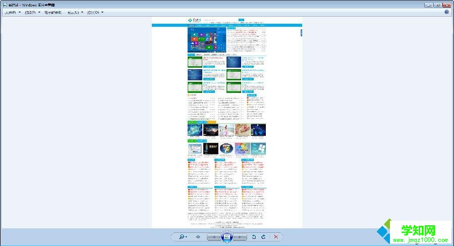Open the 文件(F) menu
Screen dimensions: 454x246
coord(13,13)
